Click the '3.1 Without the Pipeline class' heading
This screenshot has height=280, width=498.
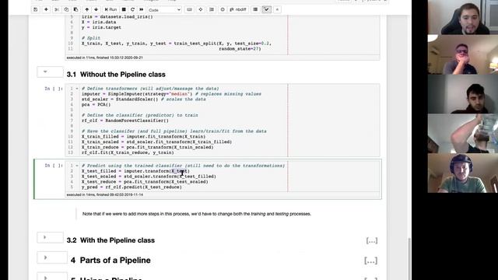pos(116,75)
